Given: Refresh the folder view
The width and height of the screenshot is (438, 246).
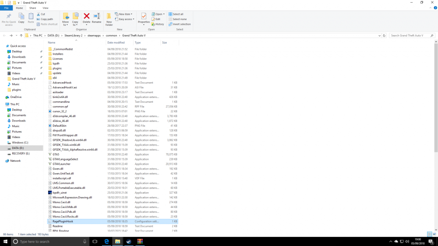Looking at the screenshot, I should point(384,36).
